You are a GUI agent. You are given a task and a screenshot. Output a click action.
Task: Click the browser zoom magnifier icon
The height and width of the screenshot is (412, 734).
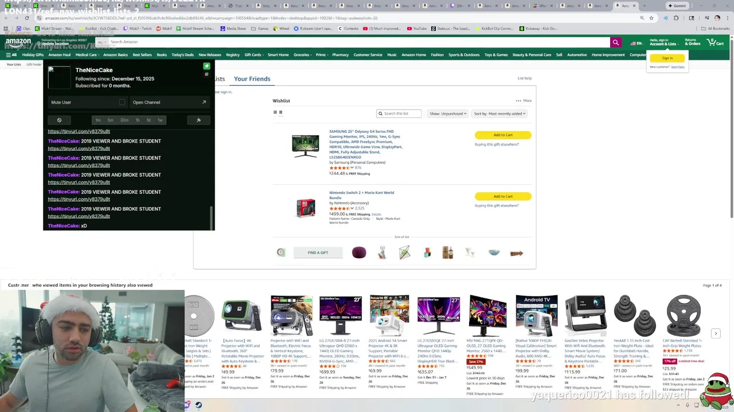642,18
